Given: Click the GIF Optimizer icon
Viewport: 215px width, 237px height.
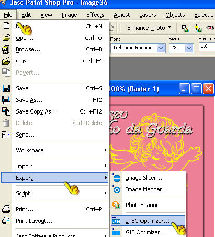Looking at the screenshot, I should coord(116,232).
